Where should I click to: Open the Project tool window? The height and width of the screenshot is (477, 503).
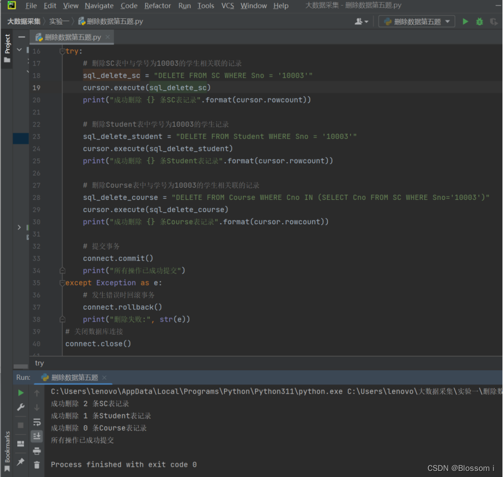click(x=7, y=48)
